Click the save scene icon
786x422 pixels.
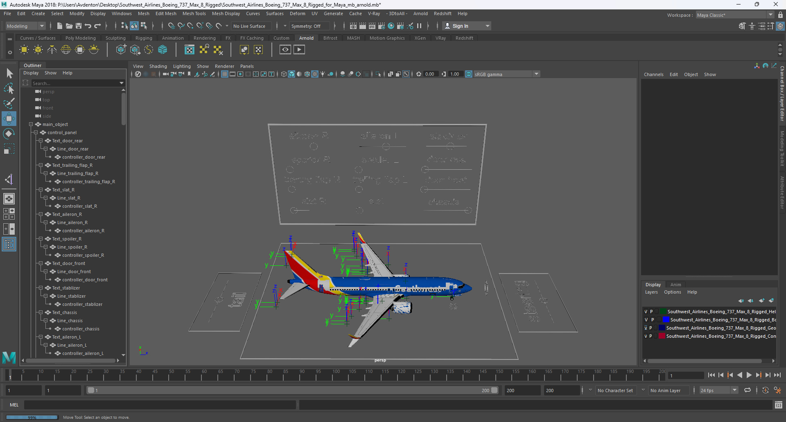79,26
